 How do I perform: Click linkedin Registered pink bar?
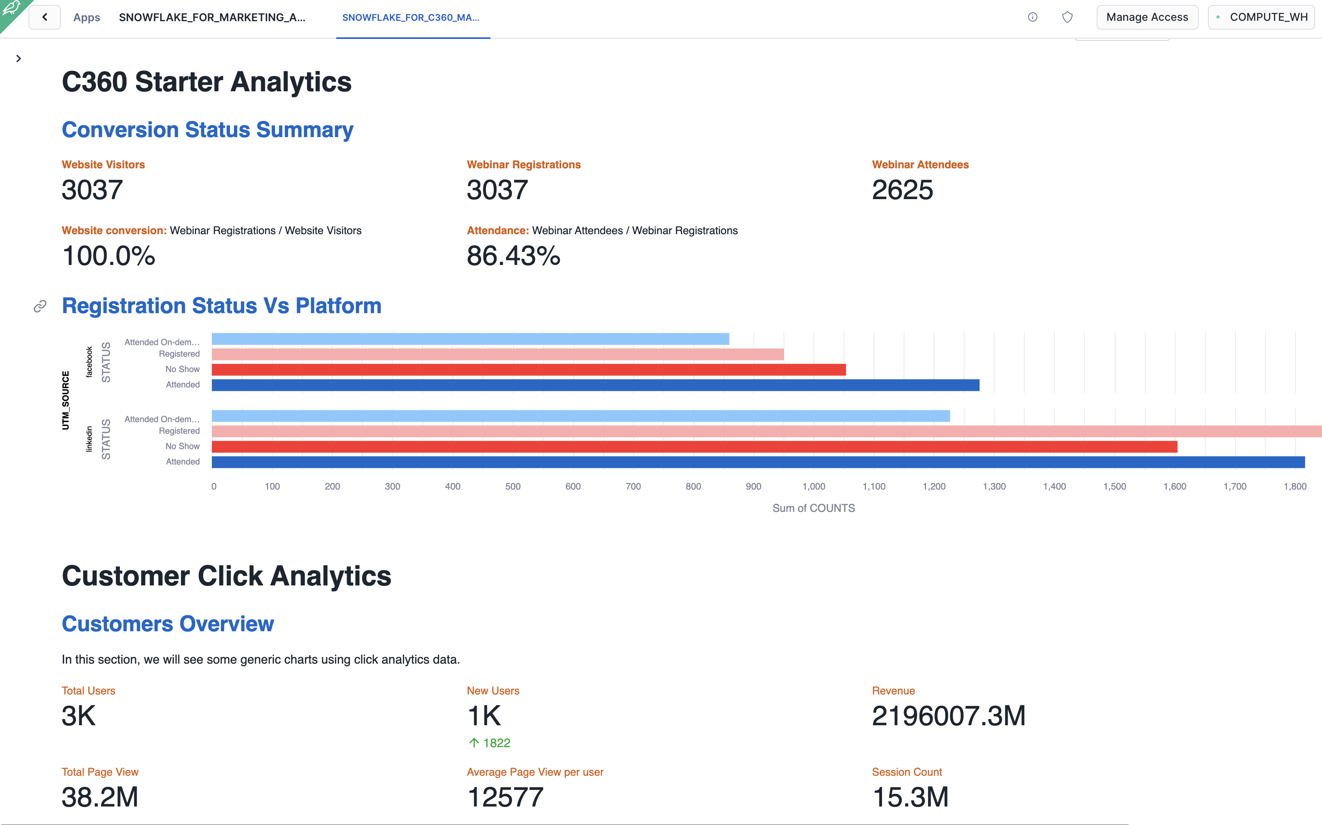pyautogui.click(x=764, y=432)
